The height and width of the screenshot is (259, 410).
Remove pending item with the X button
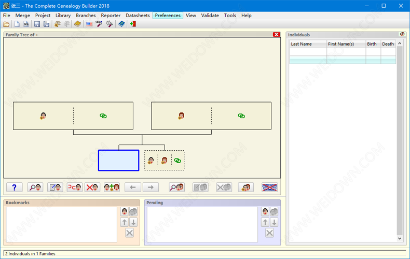tap(269, 233)
